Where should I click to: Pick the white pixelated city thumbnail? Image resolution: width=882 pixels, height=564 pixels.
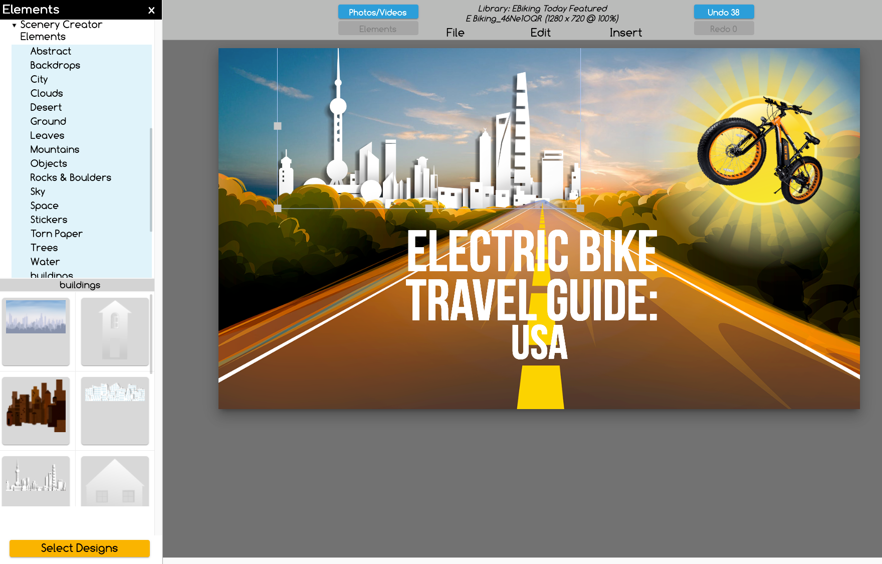point(115,411)
